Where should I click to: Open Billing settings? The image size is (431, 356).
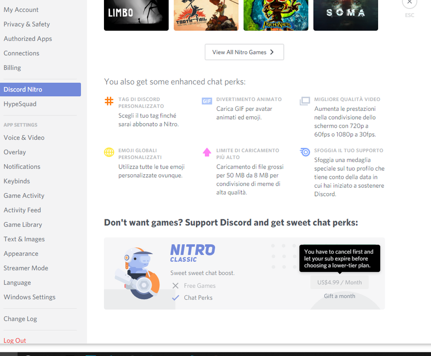click(x=12, y=68)
